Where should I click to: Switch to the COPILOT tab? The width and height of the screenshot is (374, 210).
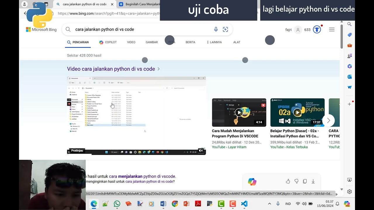point(108,42)
